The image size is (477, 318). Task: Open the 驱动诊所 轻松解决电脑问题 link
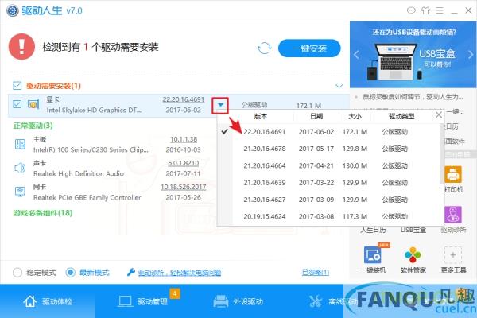pos(180,273)
